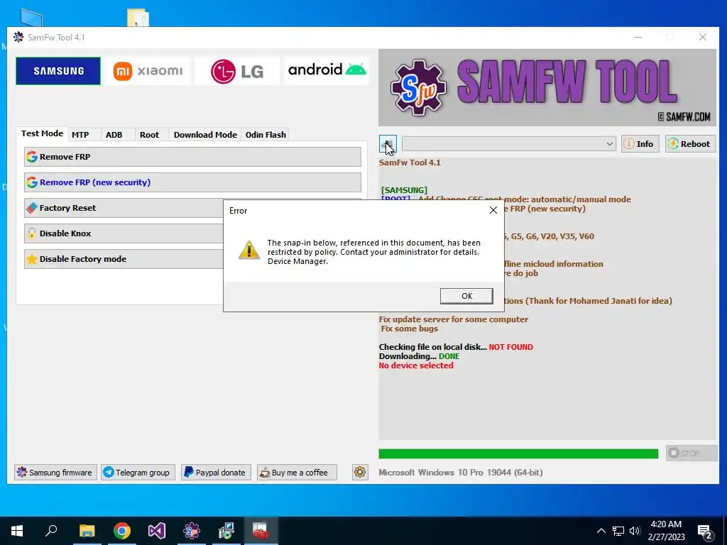Click 'Fix update server for some computer' text
The image size is (727, 545).
[454, 319]
